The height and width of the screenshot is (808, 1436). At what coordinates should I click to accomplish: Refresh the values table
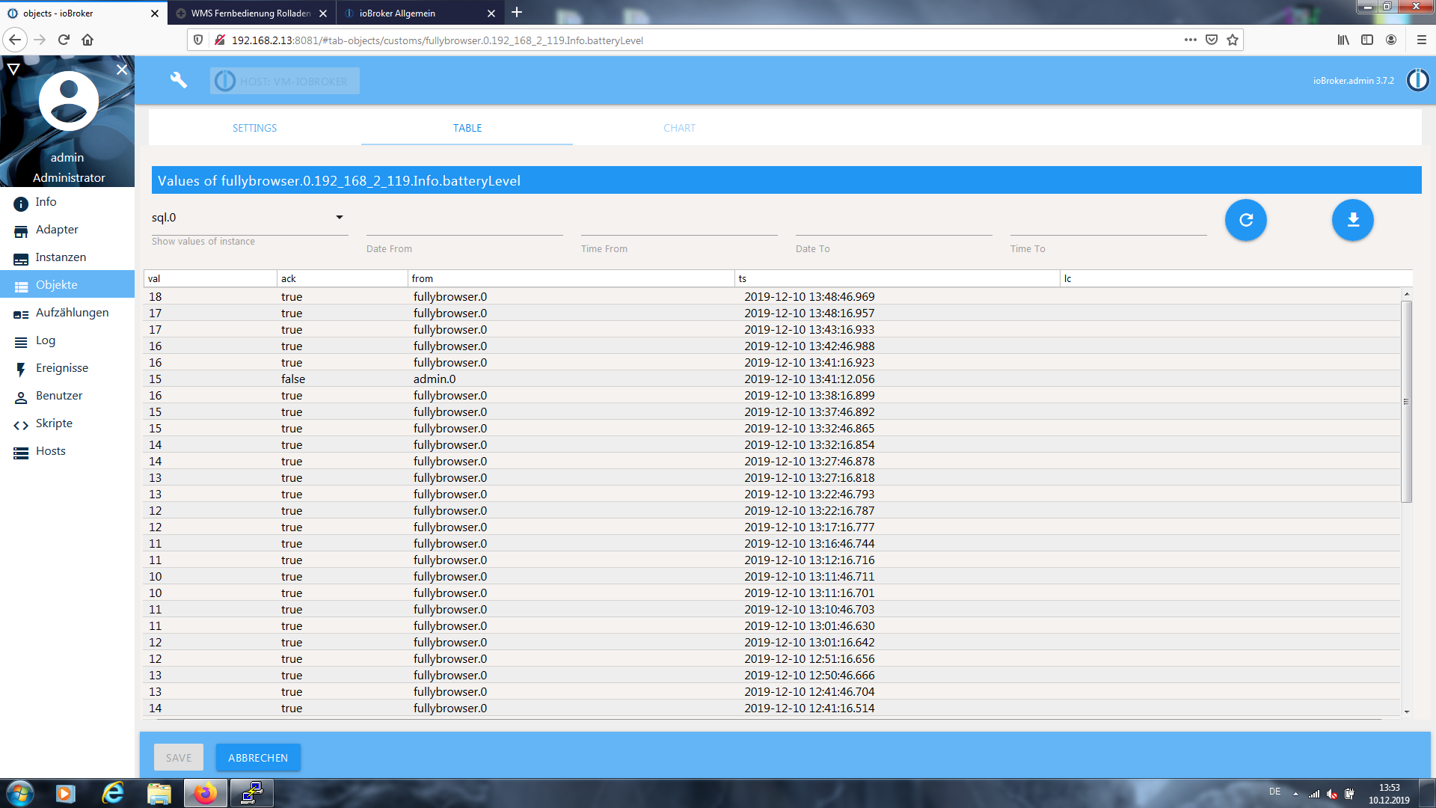pos(1245,220)
